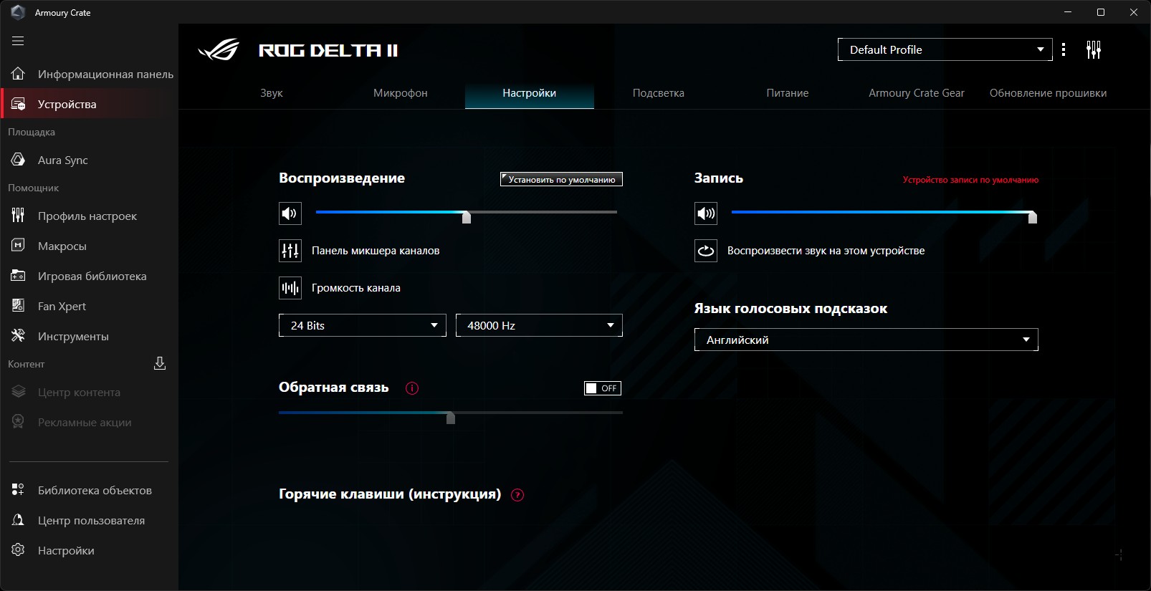
Task: Open the three-dot profile options menu
Action: (x=1064, y=49)
